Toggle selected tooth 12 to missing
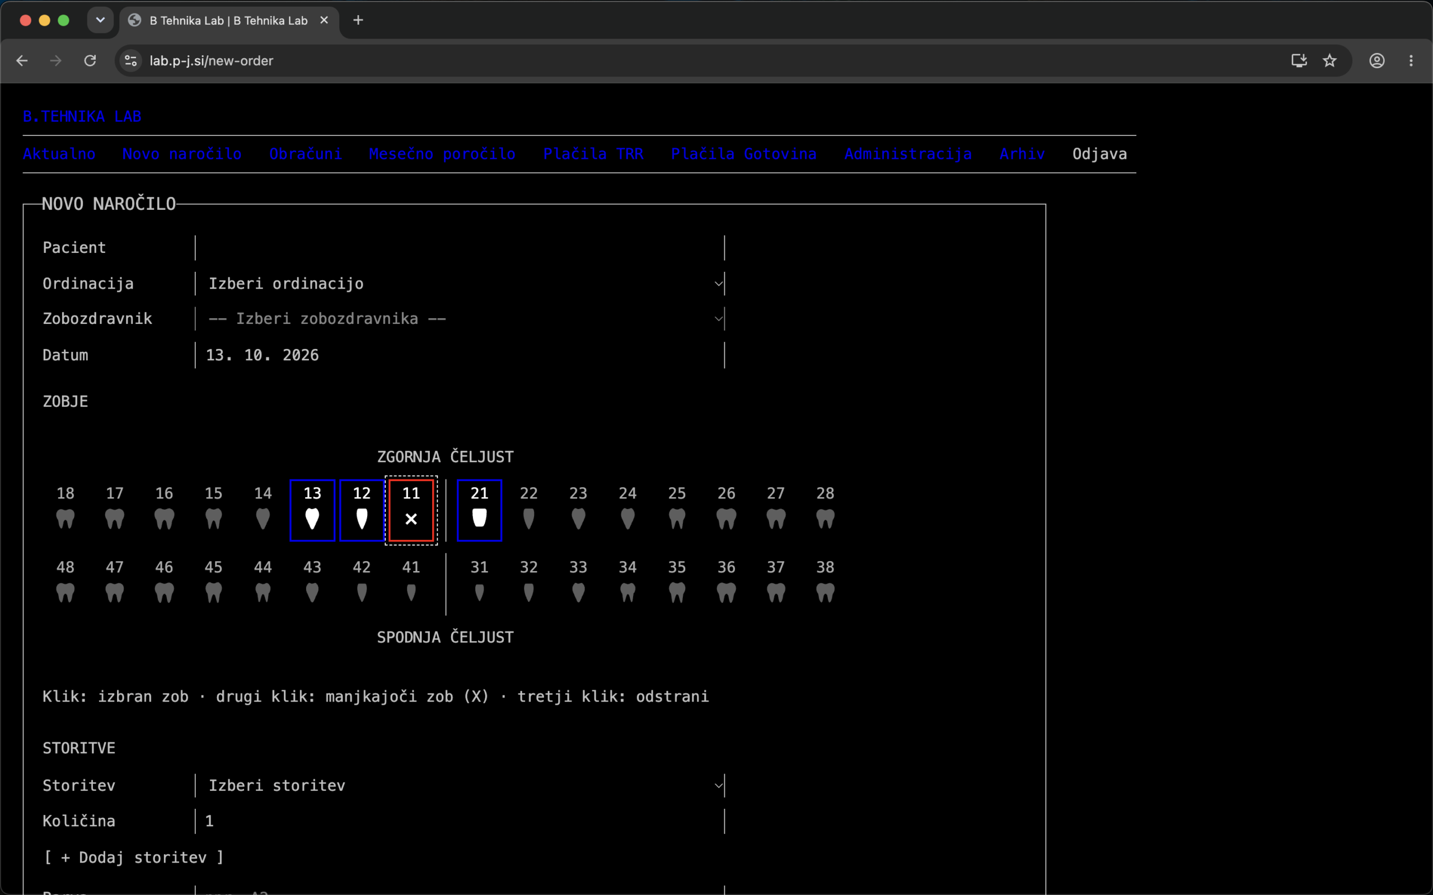Viewport: 1433px width, 895px height. (362, 510)
